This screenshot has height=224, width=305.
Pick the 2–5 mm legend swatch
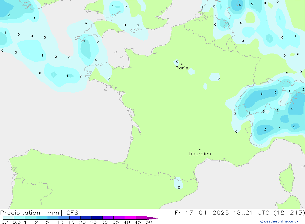41,218
